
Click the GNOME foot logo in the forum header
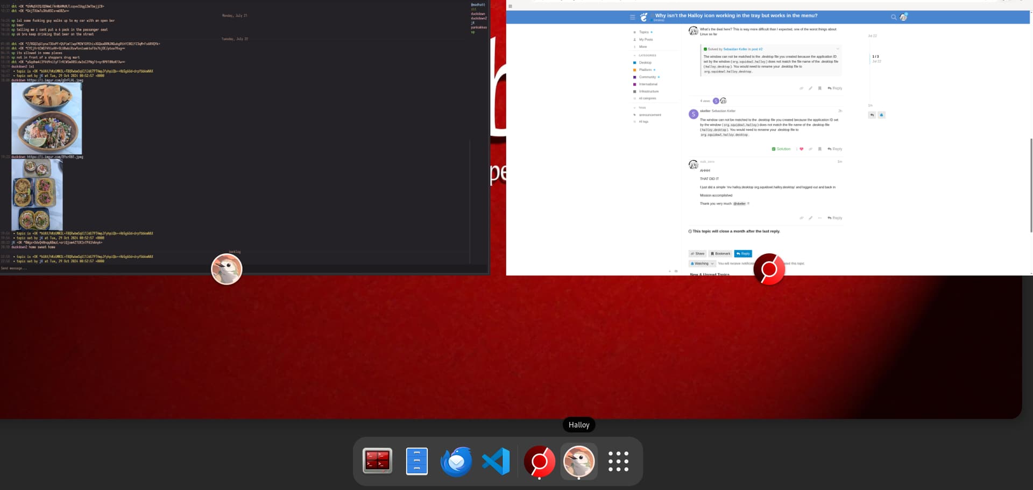(x=643, y=17)
